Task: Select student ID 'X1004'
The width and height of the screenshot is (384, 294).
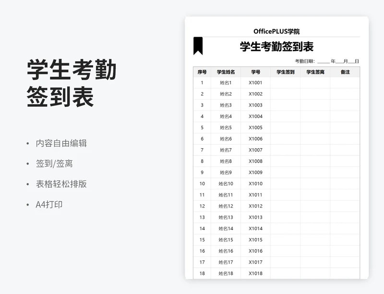Action: coord(255,116)
